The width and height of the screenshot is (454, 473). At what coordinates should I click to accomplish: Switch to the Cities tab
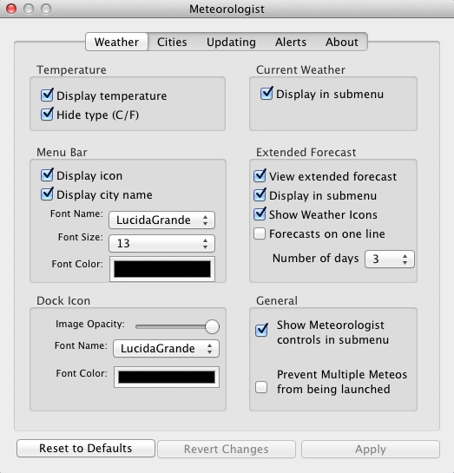coord(172,42)
